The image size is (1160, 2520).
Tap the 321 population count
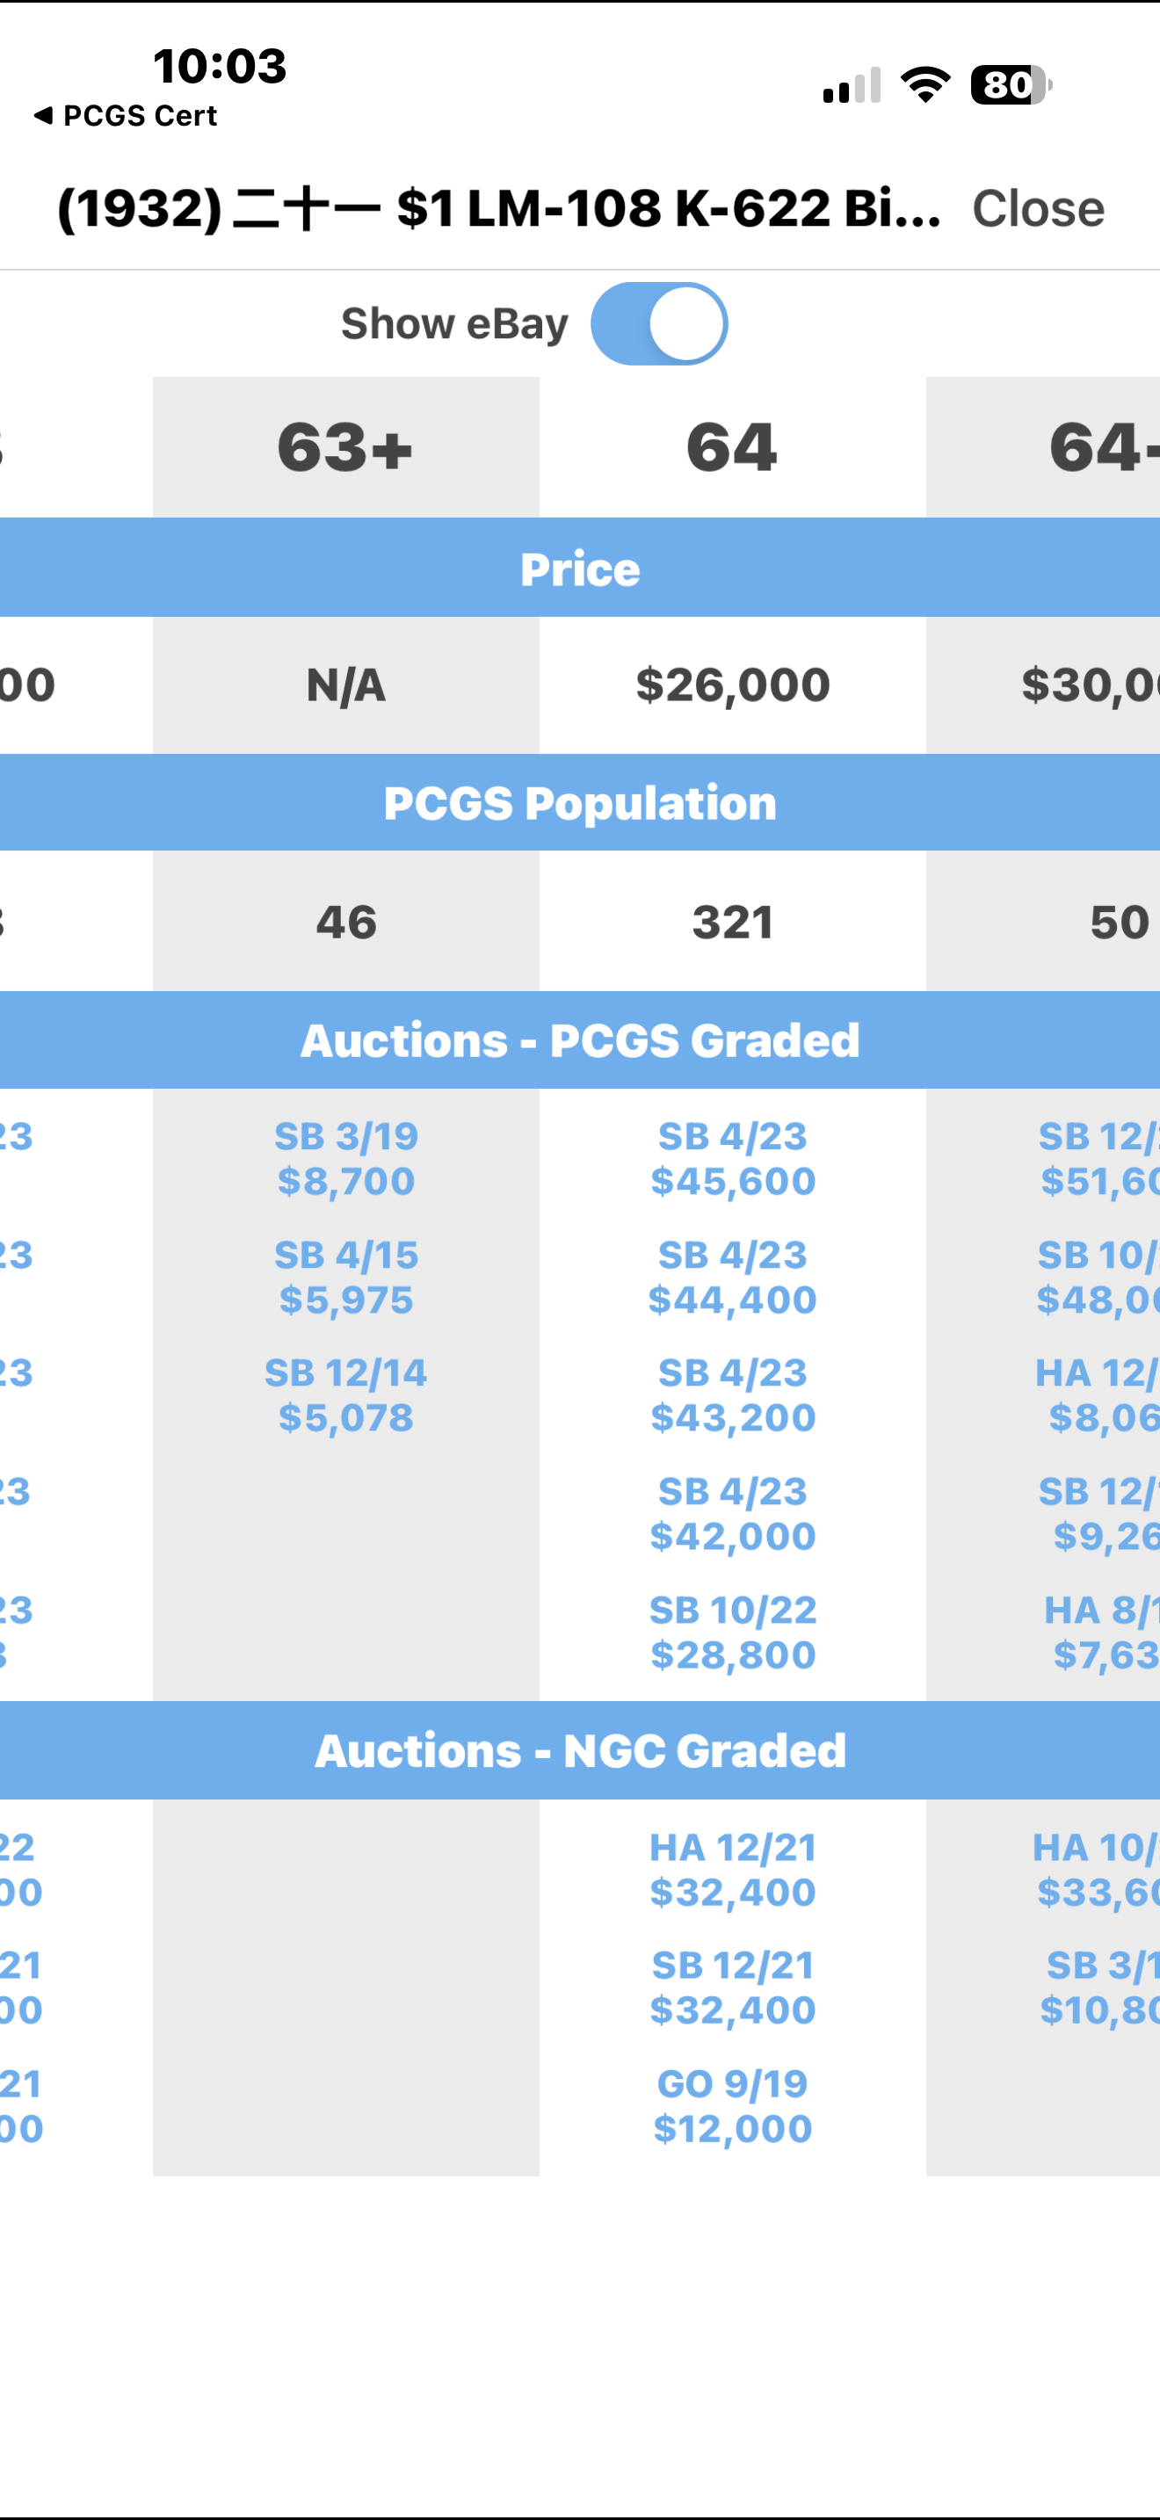point(733,922)
